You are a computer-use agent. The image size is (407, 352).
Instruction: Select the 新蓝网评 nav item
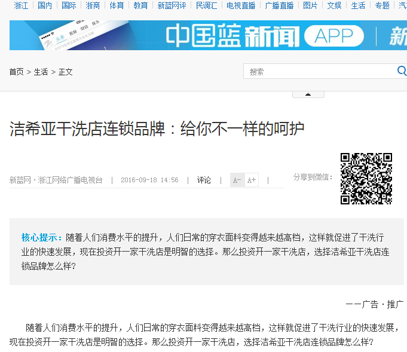pos(172,5)
